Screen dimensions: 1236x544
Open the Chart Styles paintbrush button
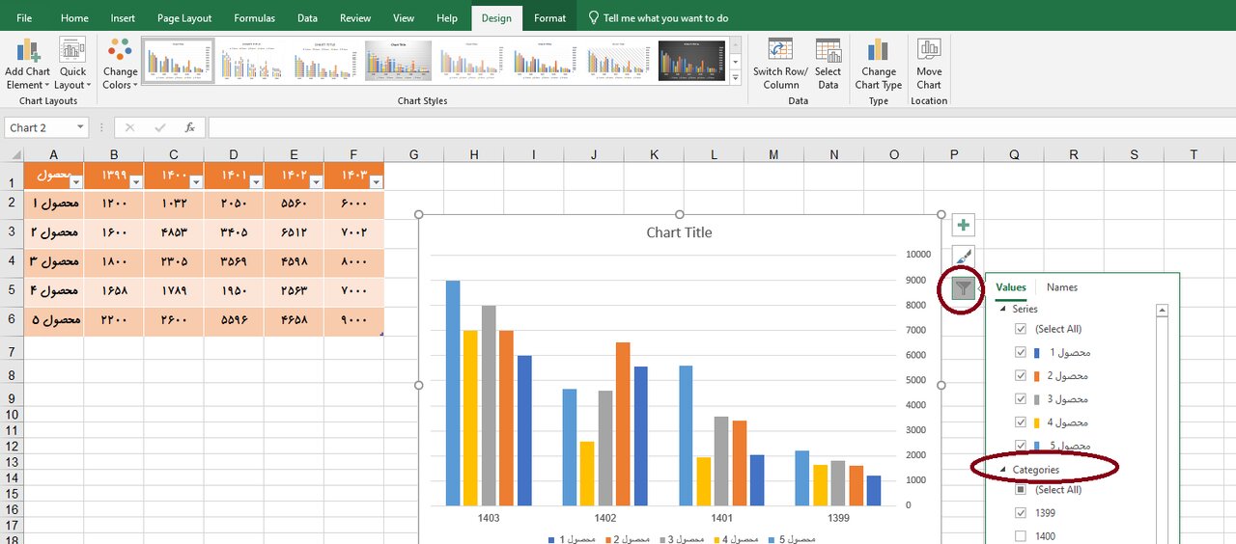click(x=963, y=256)
